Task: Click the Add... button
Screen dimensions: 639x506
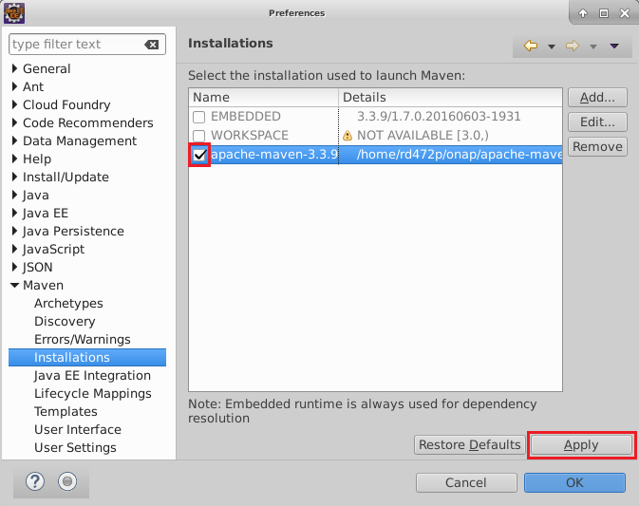Action: pos(597,98)
